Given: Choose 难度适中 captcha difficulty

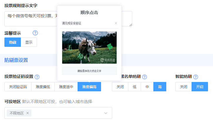Looking at the screenshot, I should [66, 87].
